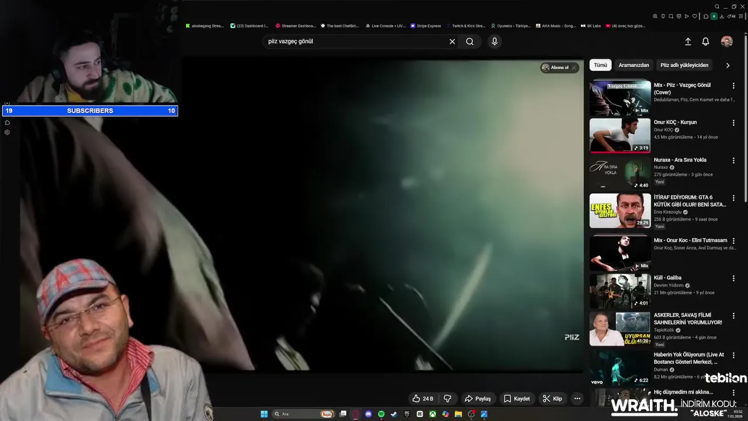This screenshot has width=748, height=421.
Task: Open Discord from the taskbar
Action: coord(368,414)
